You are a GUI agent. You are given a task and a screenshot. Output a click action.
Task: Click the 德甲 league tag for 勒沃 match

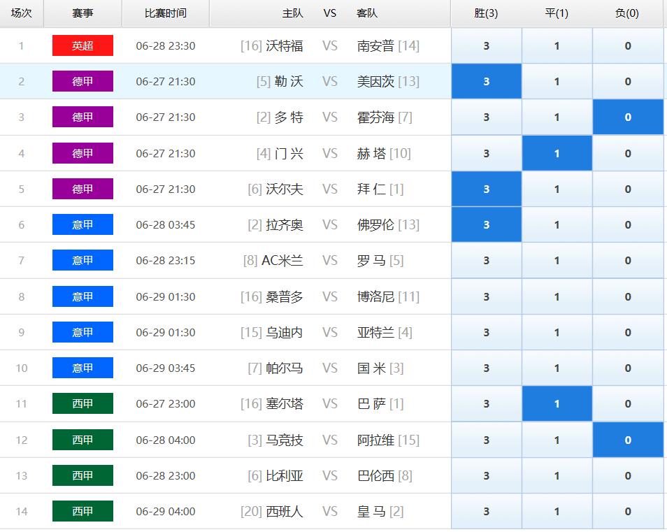point(83,81)
